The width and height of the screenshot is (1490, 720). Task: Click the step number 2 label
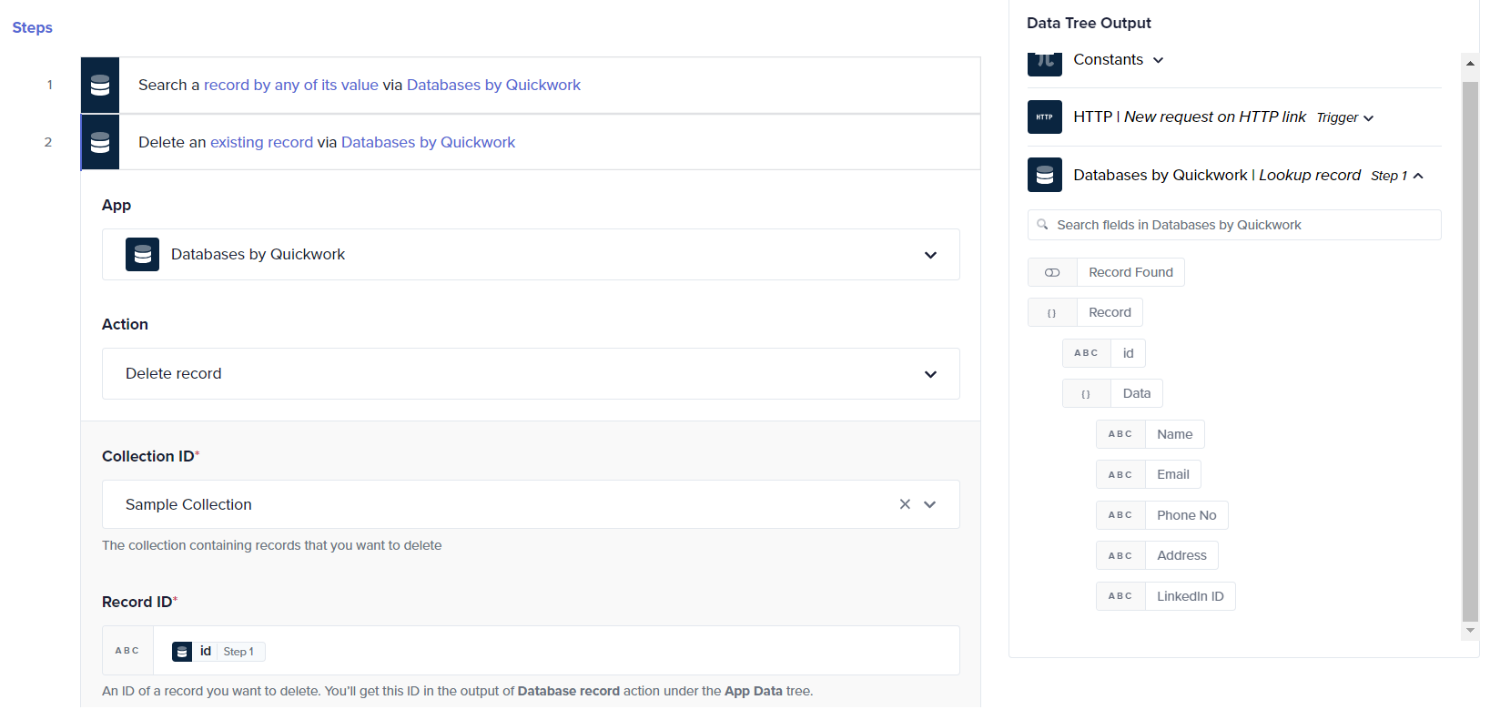[x=48, y=142]
